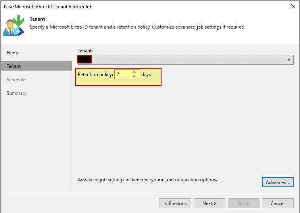
Task: Jump to the Schedule wizard step
Action: 16,80
